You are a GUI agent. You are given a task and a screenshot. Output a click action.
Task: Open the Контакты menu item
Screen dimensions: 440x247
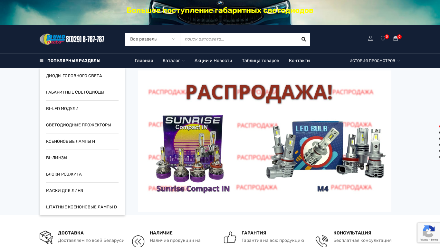pyautogui.click(x=300, y=61)
